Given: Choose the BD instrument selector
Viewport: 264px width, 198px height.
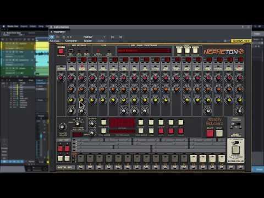Looking at the screenshot, I should pyautogui.click(x=90, y=167).
